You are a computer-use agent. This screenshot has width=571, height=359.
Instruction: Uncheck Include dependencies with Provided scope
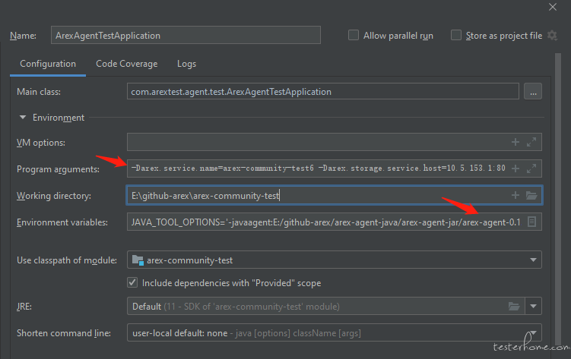pos(132,282)
